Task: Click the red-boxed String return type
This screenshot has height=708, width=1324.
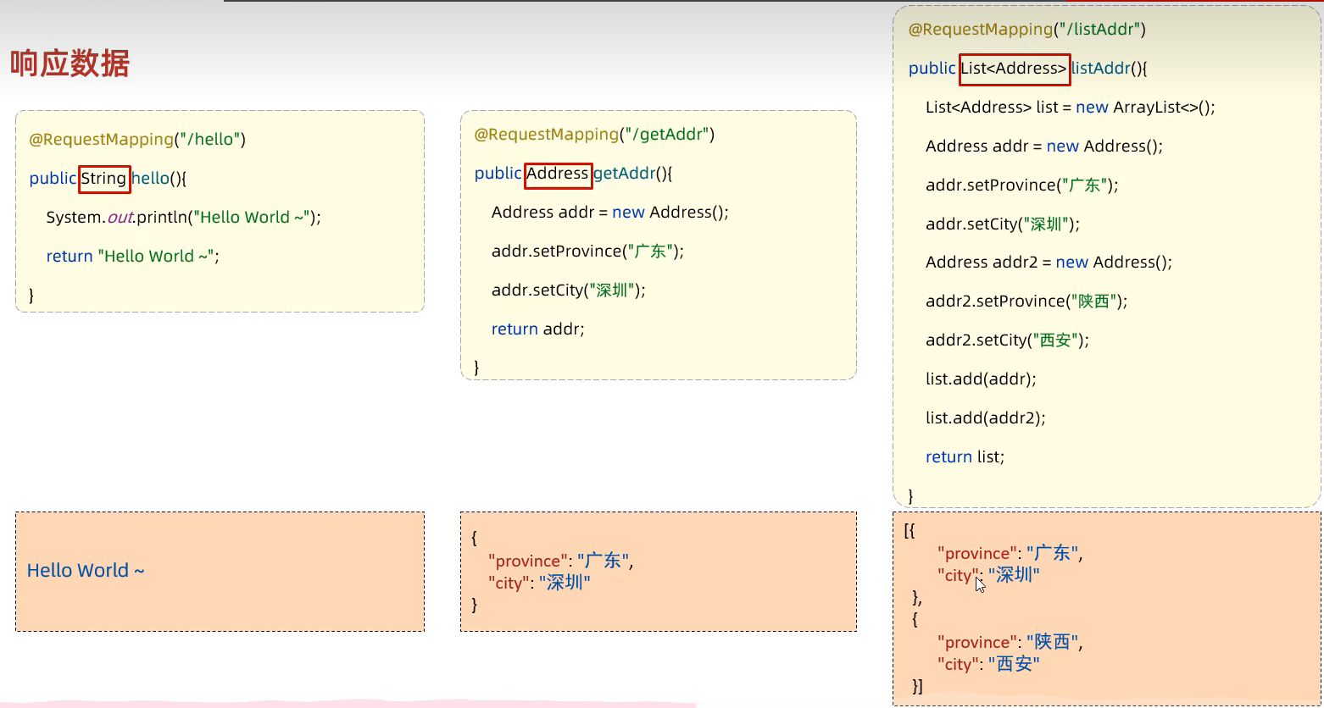Action: pos(104,179)
